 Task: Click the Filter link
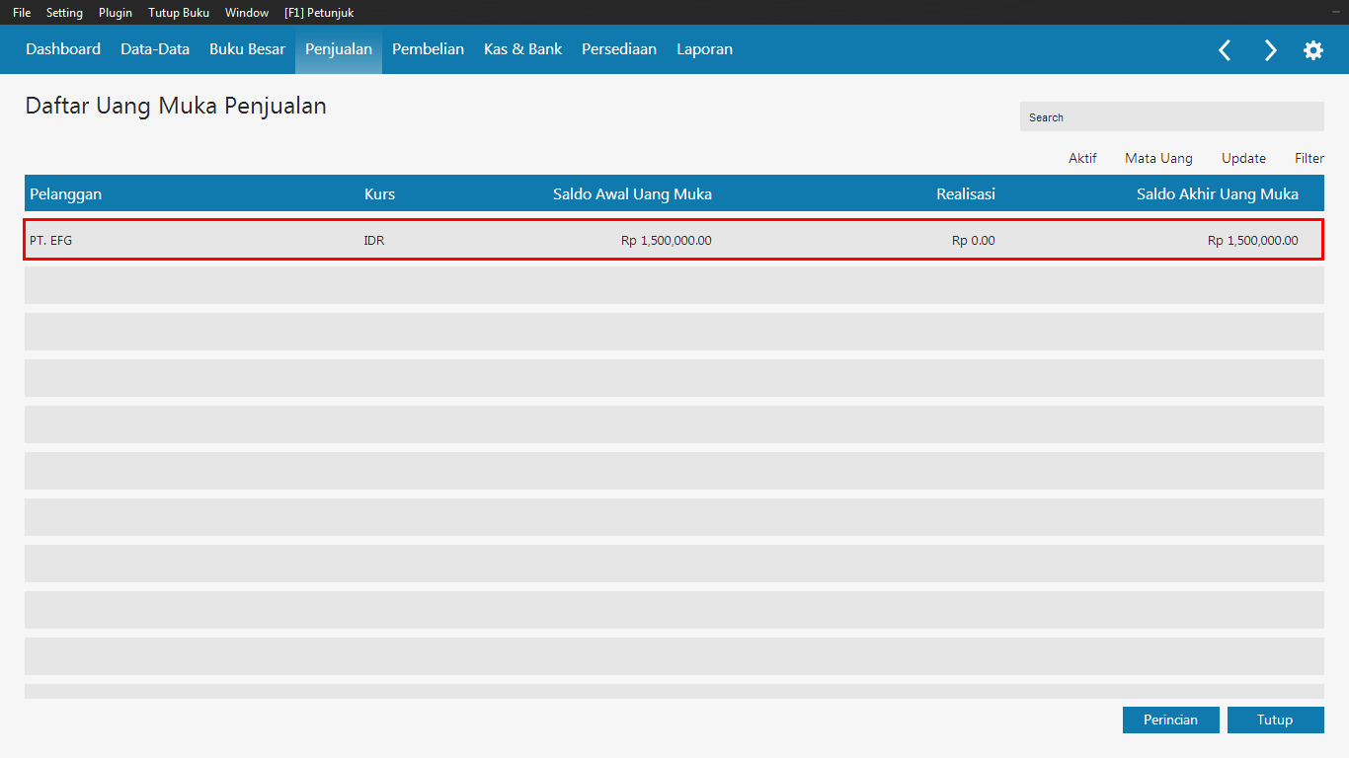tap(1309, 158)
